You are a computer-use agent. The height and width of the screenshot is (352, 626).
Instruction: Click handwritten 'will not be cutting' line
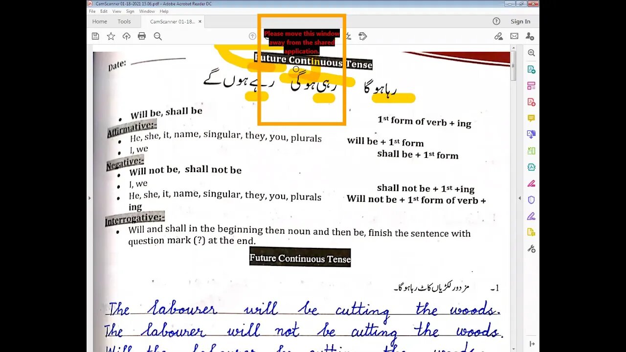[303, 331]
